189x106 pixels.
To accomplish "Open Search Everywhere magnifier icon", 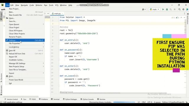I will tap(180, 9).
